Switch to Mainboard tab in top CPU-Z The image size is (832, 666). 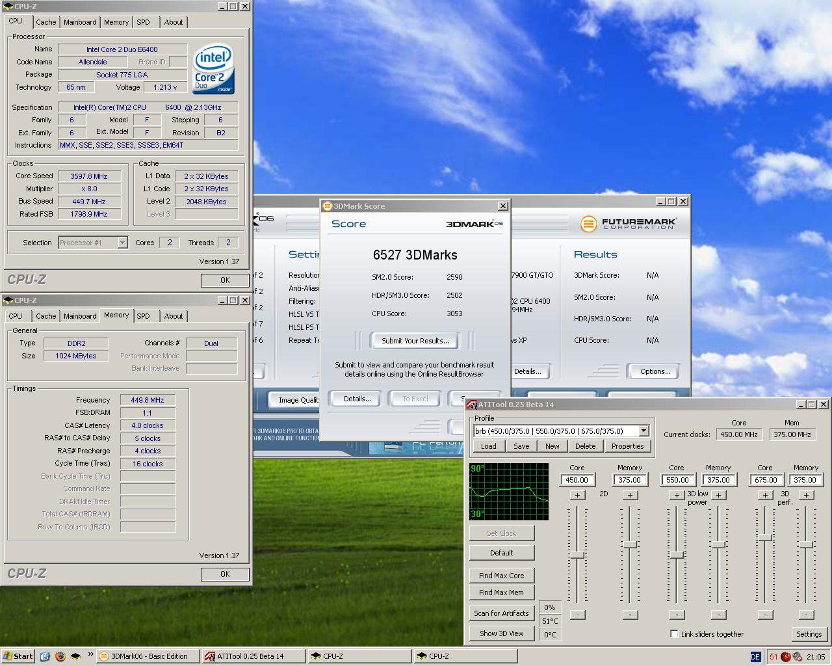pos(80,22)
